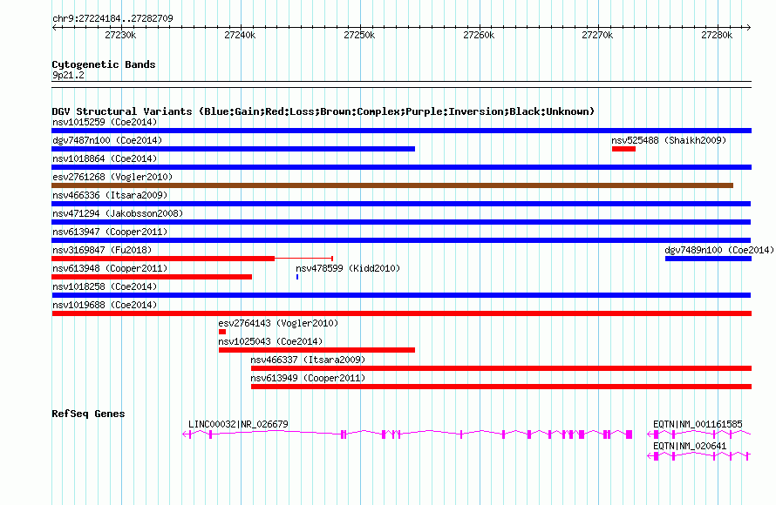Click the 27270k ruler tick label
The image size is (776, 505).
pos(597,35)
